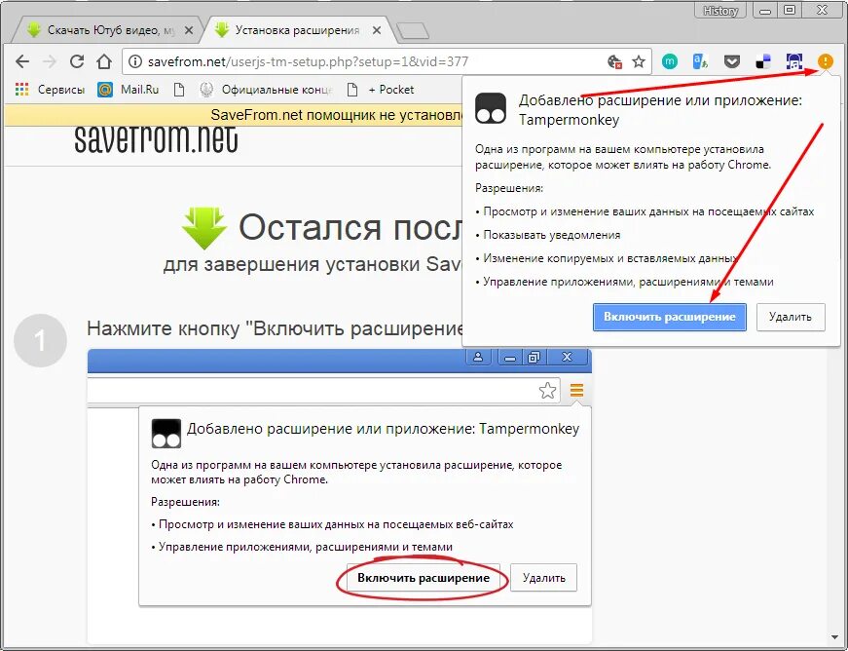Screen dimensions: 848x651
Task: Open the Сервисы apps bookmark
Action: [x=51, y=90]
